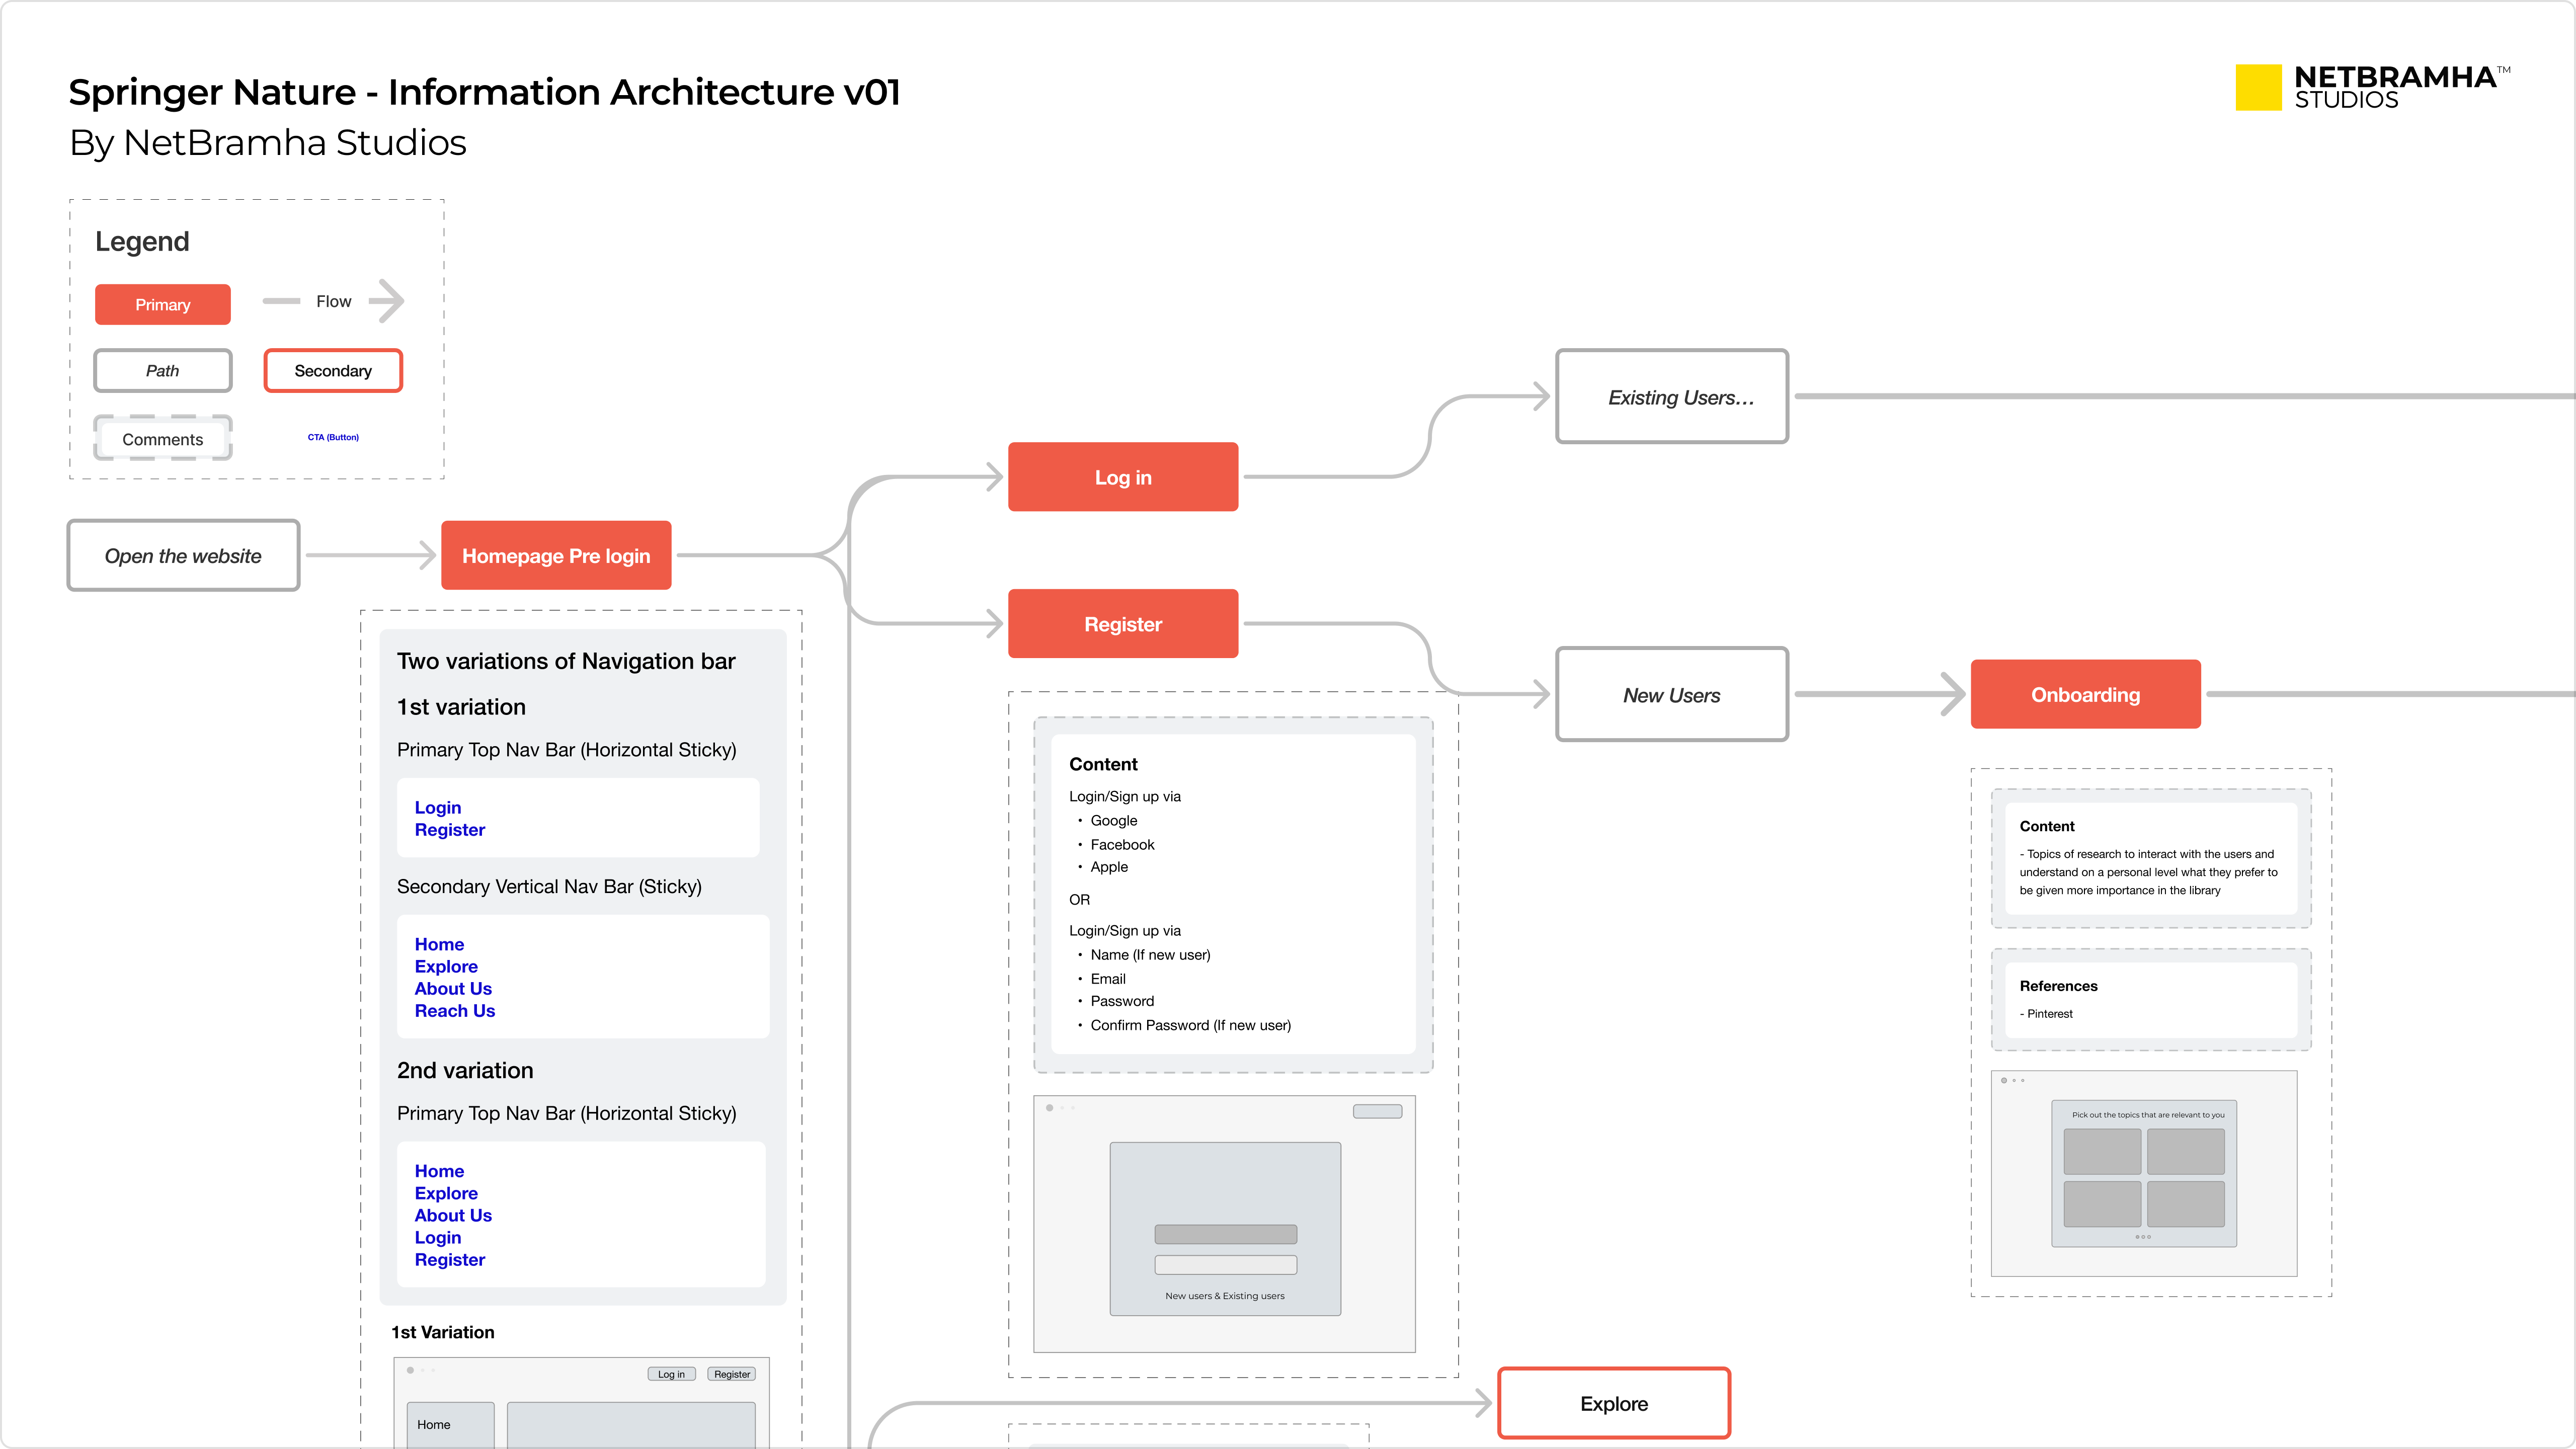Select the Log in primary node
Viewport: 2576px width, 1449px height.
(1122, 477)
